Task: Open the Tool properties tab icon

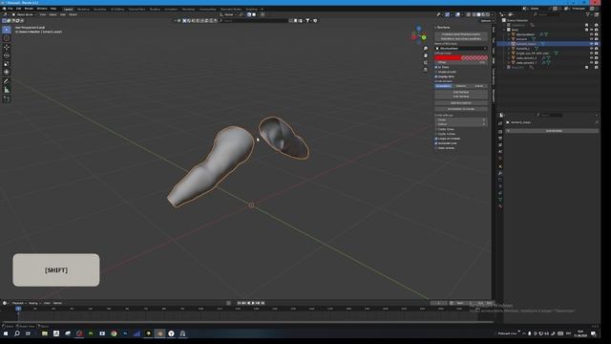Action: click(500, 123)
